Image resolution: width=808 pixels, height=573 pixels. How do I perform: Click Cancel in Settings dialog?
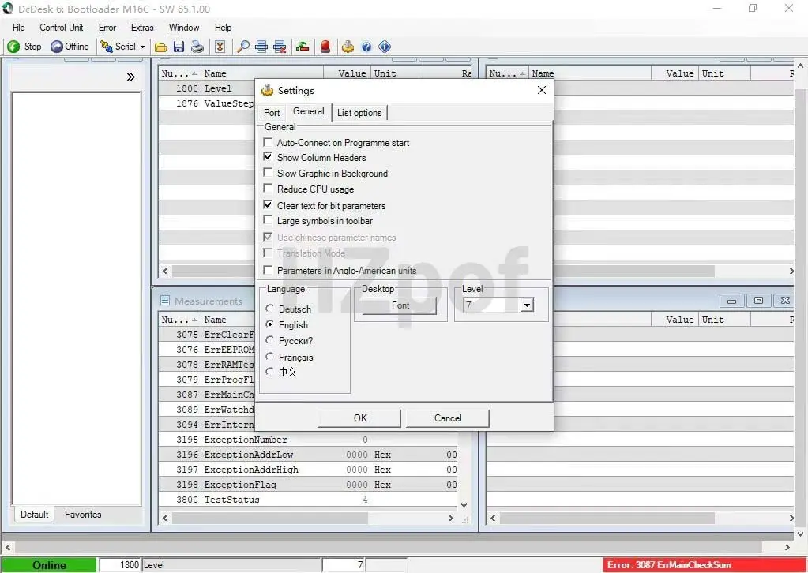coord(447,418)
